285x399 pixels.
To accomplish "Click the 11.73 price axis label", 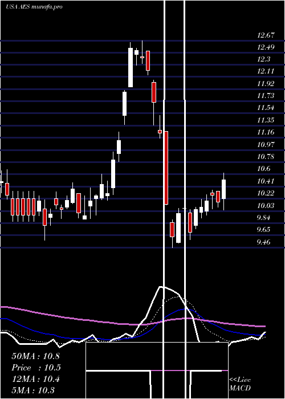I will (x=266, y=95).
